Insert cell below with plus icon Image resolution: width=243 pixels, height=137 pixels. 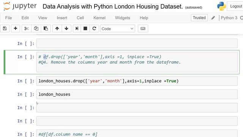point(15,29)
